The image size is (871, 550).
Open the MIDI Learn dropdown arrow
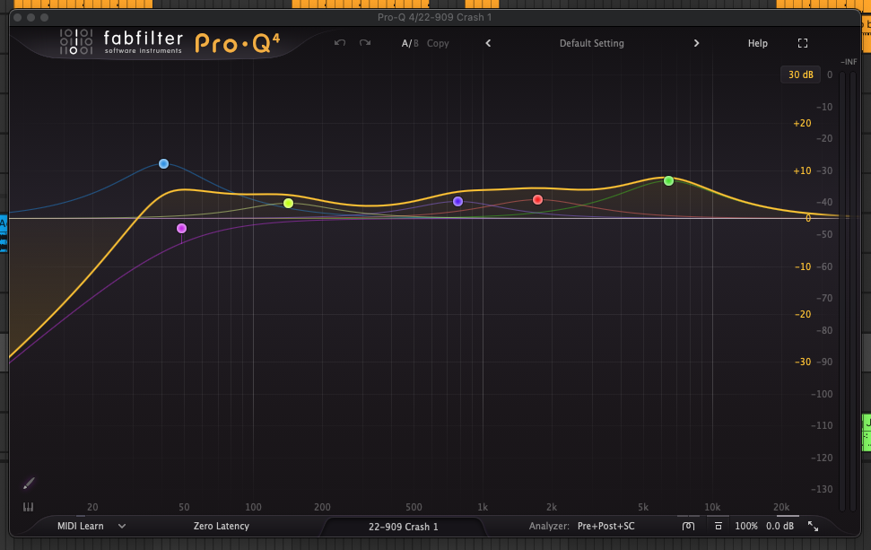pyautogui.click(x=122, y=527)
